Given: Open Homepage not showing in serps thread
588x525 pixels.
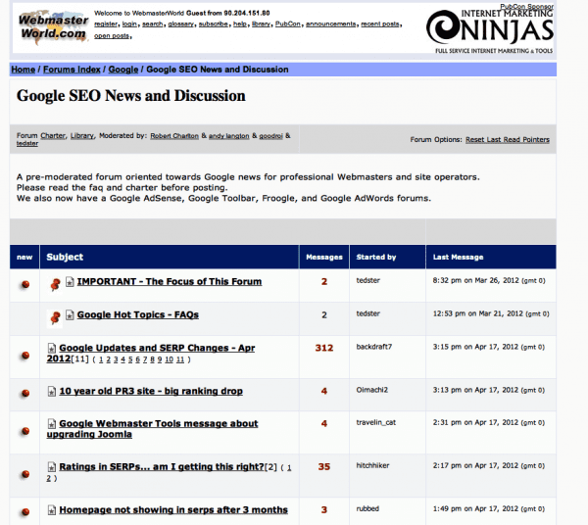Looking at the screenshot, I should click(173, 510).
